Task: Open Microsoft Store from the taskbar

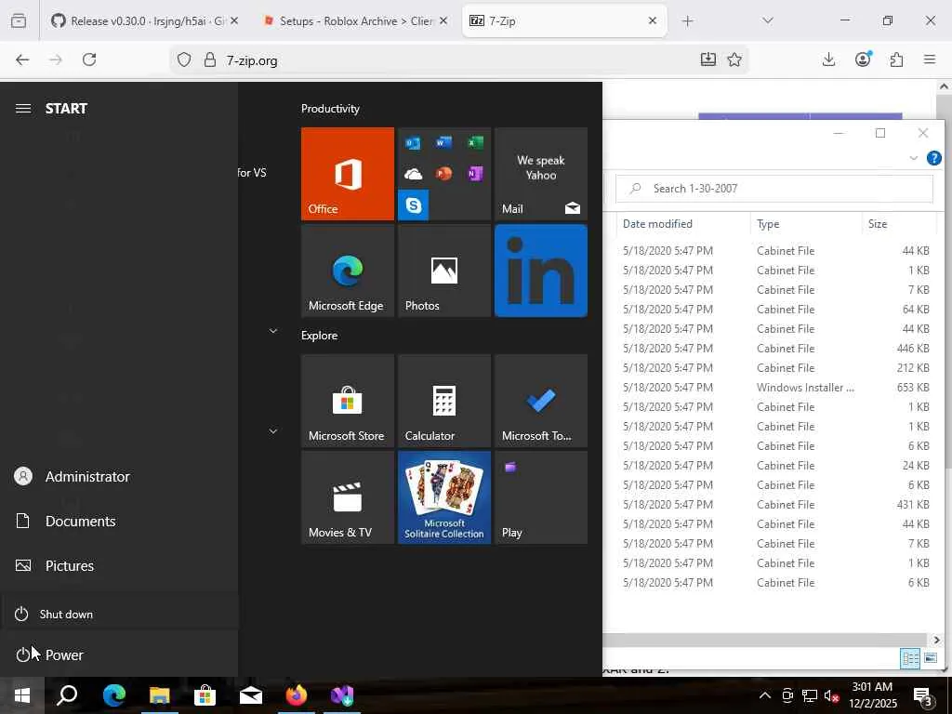Action: click(x=205, y=695)
